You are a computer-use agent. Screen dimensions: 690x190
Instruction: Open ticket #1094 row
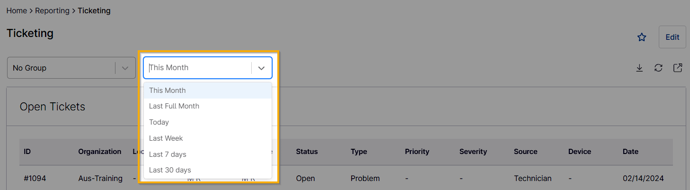[35, 179]
